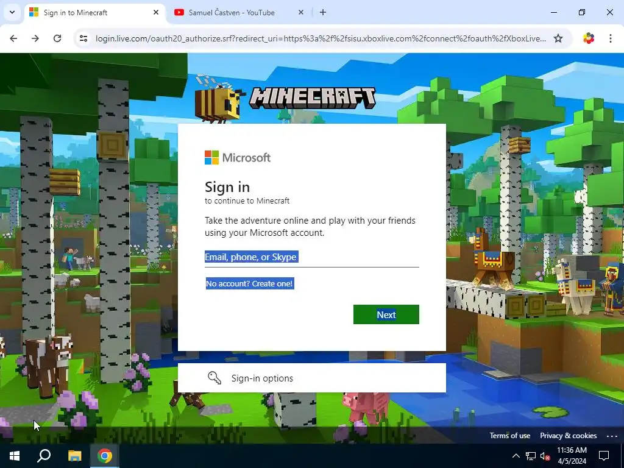624x468 pixels.
Task: Open the Windows notification center
Action: pos(604,456)
